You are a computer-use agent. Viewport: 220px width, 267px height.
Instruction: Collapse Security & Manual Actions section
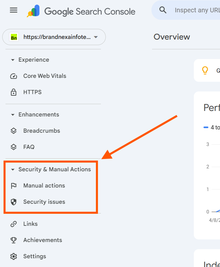pyautogui.click(x=13, y=169)
